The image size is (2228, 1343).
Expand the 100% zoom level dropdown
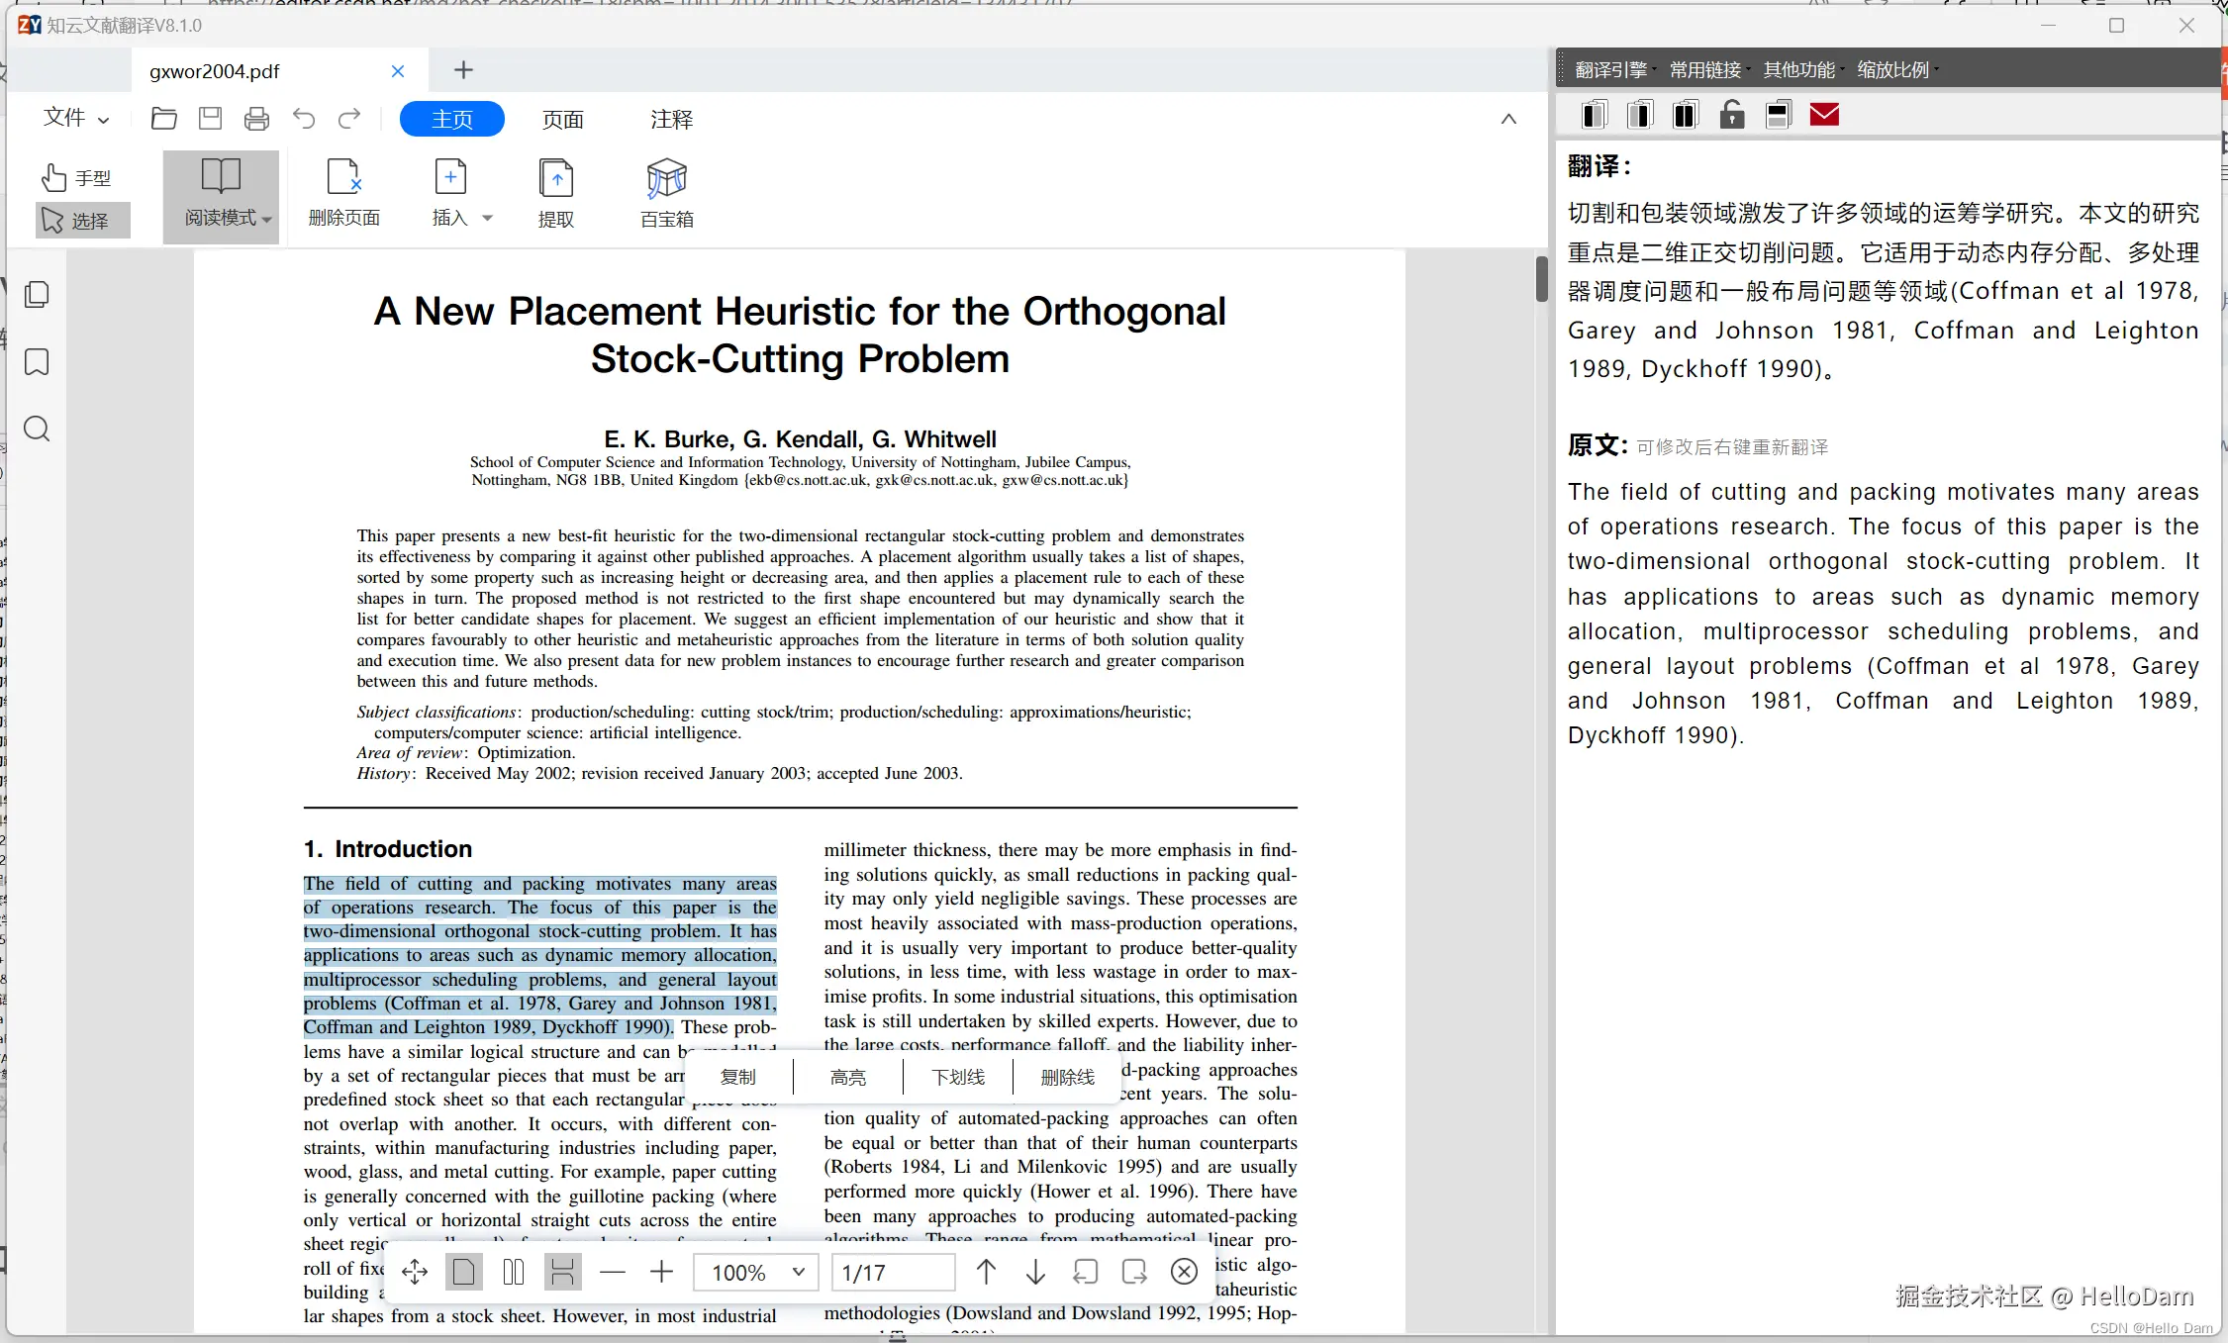pos(798,1272)
